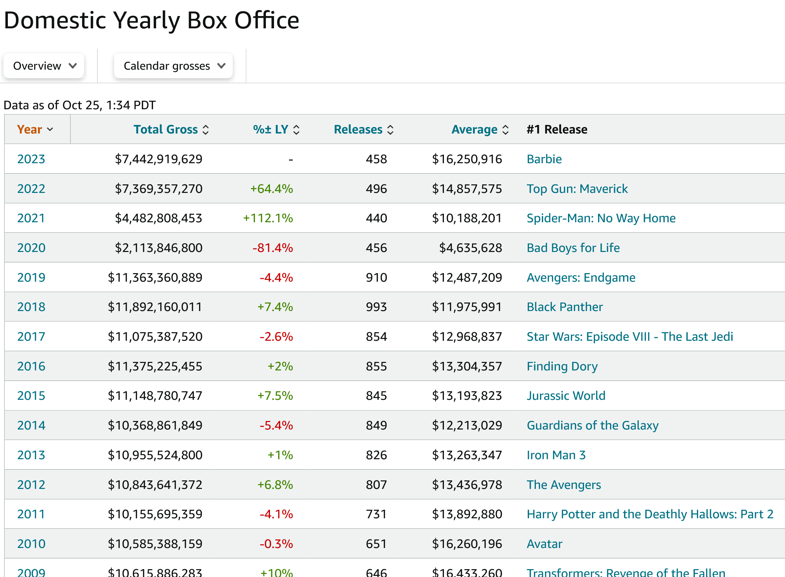
Task: Sort by Releases column header text
Action: 358,130
